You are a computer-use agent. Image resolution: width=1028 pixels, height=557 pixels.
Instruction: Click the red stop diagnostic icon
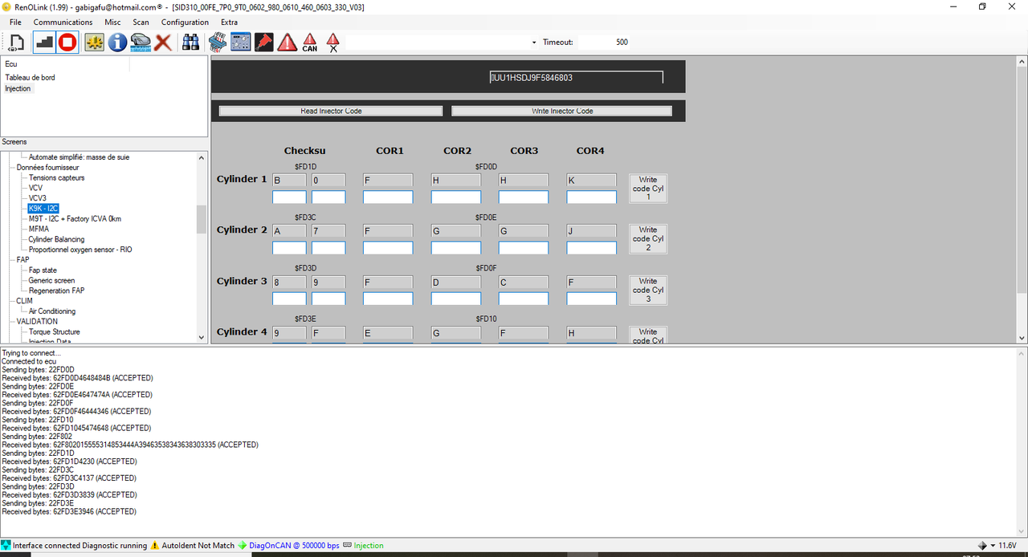click(x=67, y=42)
